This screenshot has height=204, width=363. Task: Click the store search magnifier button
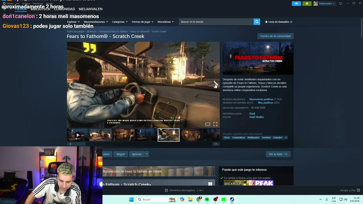coord(257,22)
